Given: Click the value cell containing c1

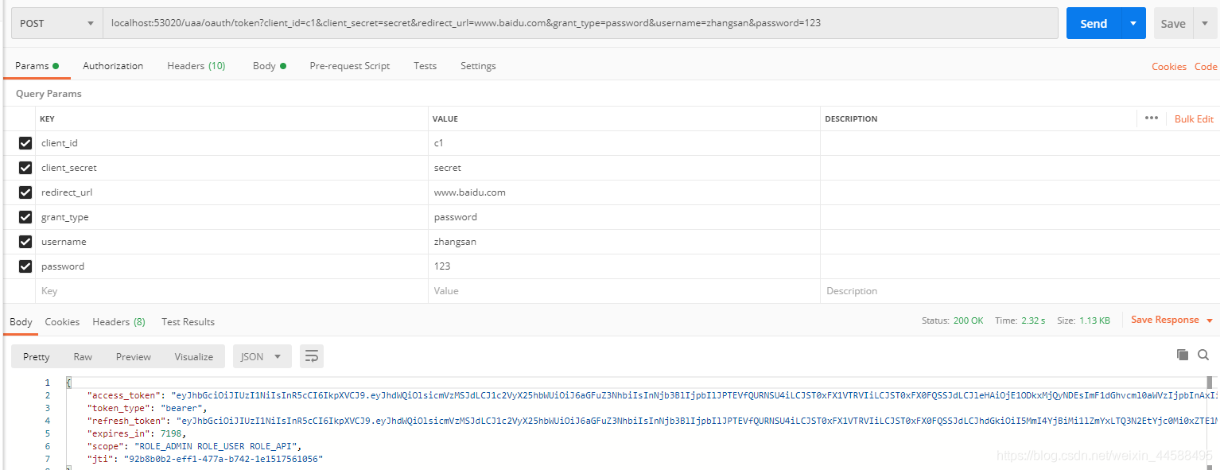Looking at the screenshot, I should (x=624, y=143).
